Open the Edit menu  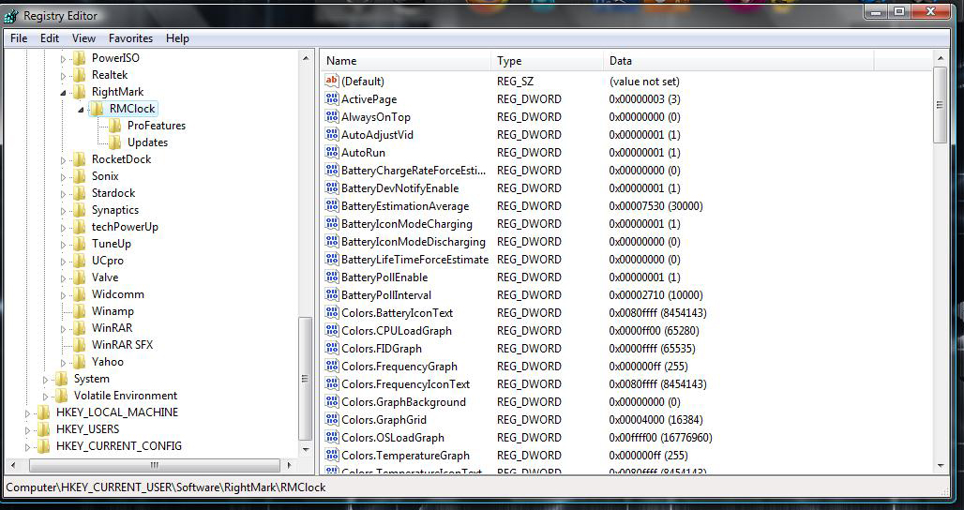pos(50,38)
